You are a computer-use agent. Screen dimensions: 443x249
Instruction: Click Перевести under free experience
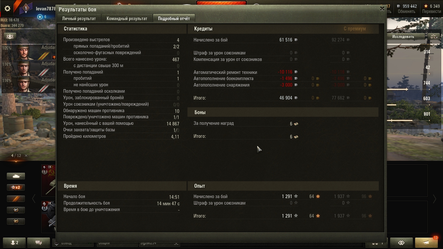(x=431, y=11)
